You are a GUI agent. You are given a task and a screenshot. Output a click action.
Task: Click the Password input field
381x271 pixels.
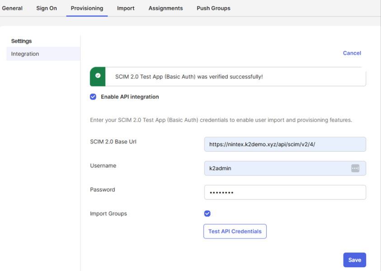285,192
